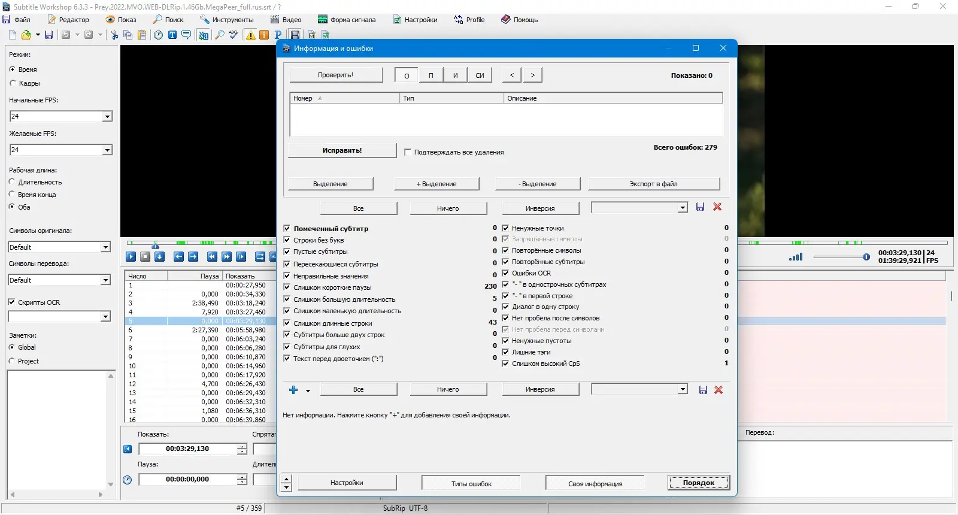Image resolution: width=958 pixels, height=515 pixels.
Task: Toggle Слишком высокий CpS checkbox
Action: (x=505, y=363)
